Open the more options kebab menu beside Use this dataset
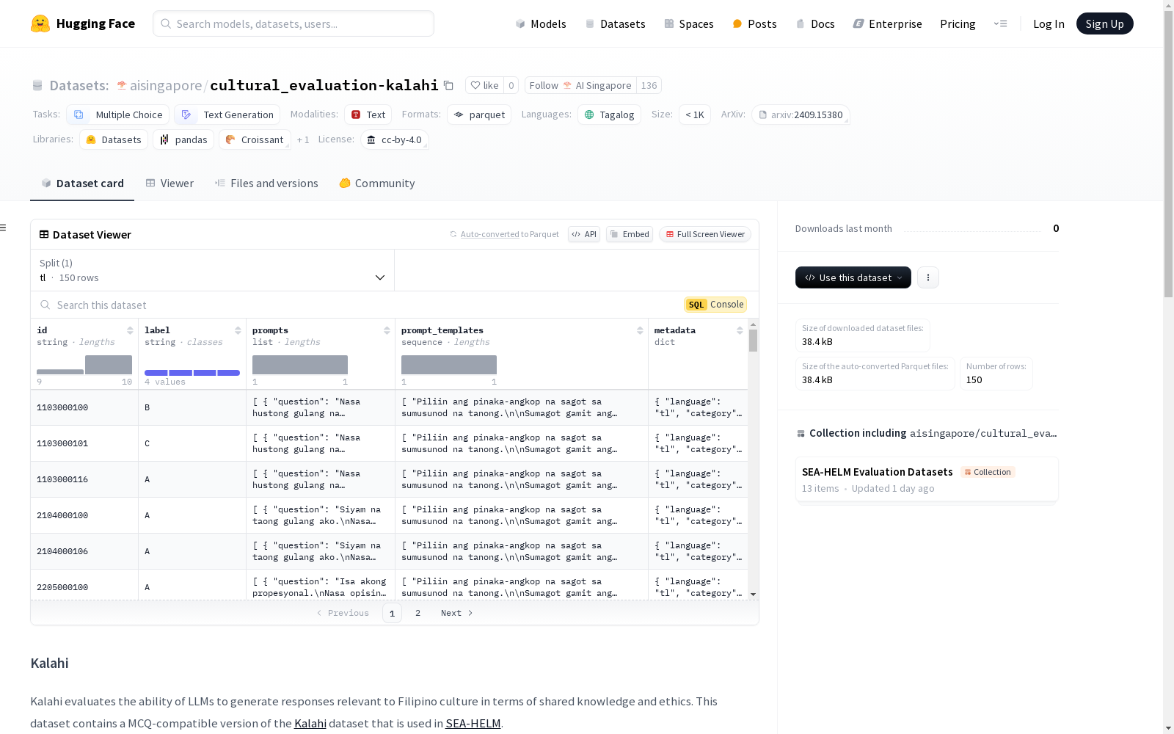Image resolution: width=1174 pixels, height=734 pixels. 928,277
